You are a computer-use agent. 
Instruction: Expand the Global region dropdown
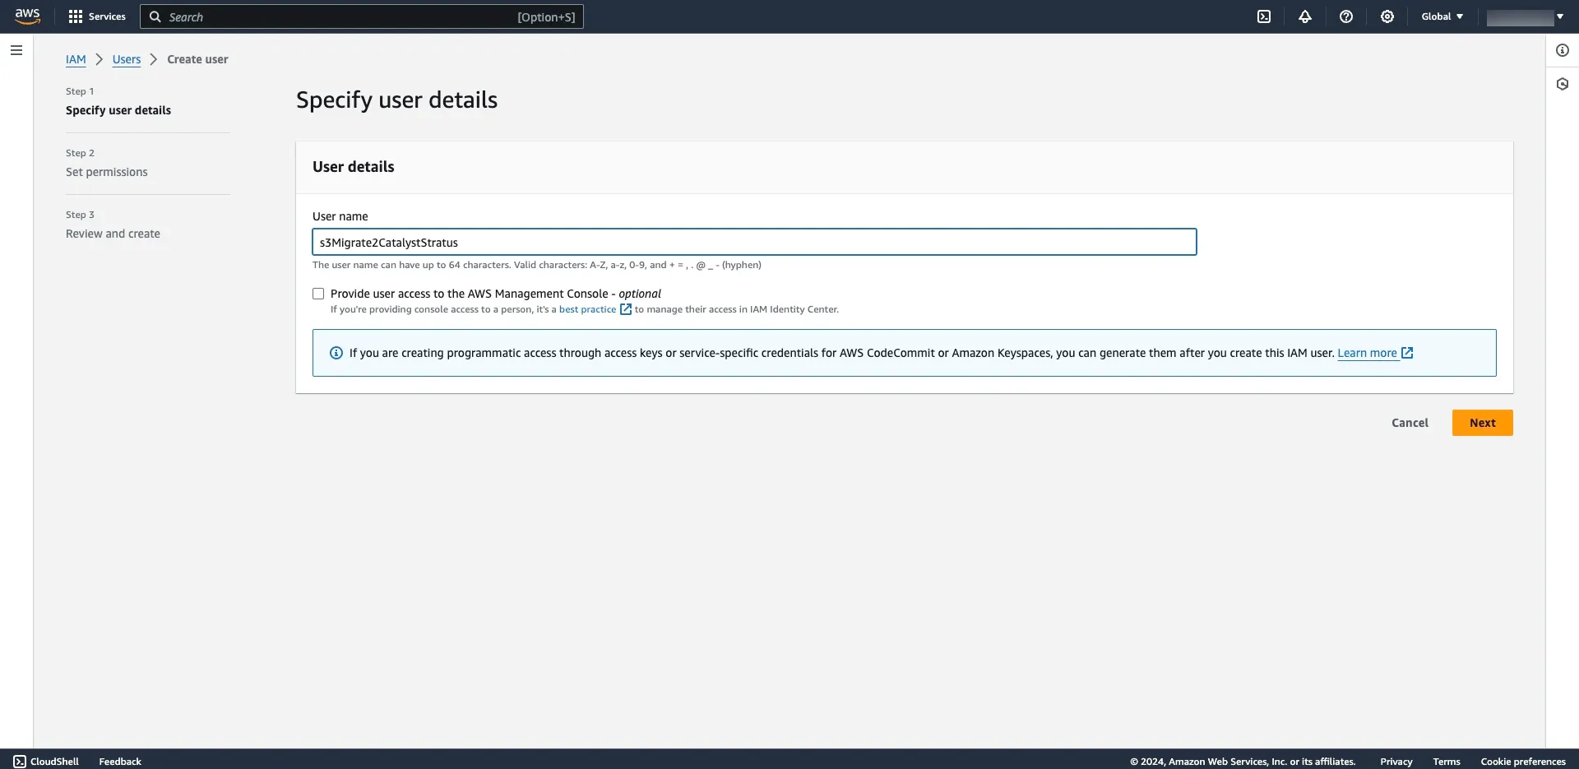click(x=1442, y=16)
